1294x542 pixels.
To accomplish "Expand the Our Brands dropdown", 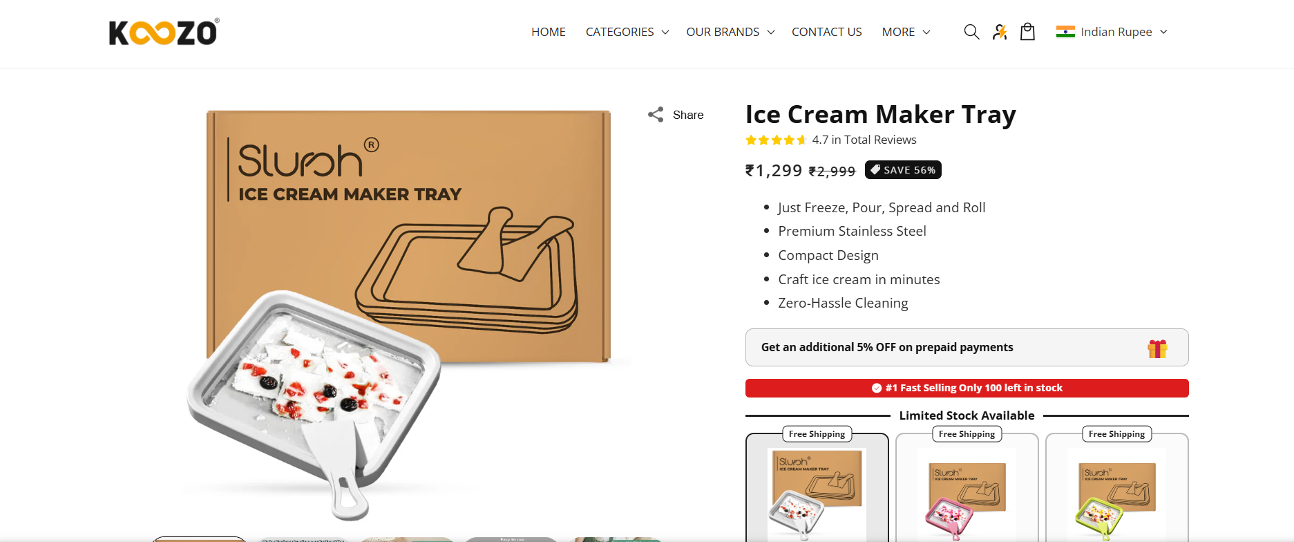I will coord(730,32).
